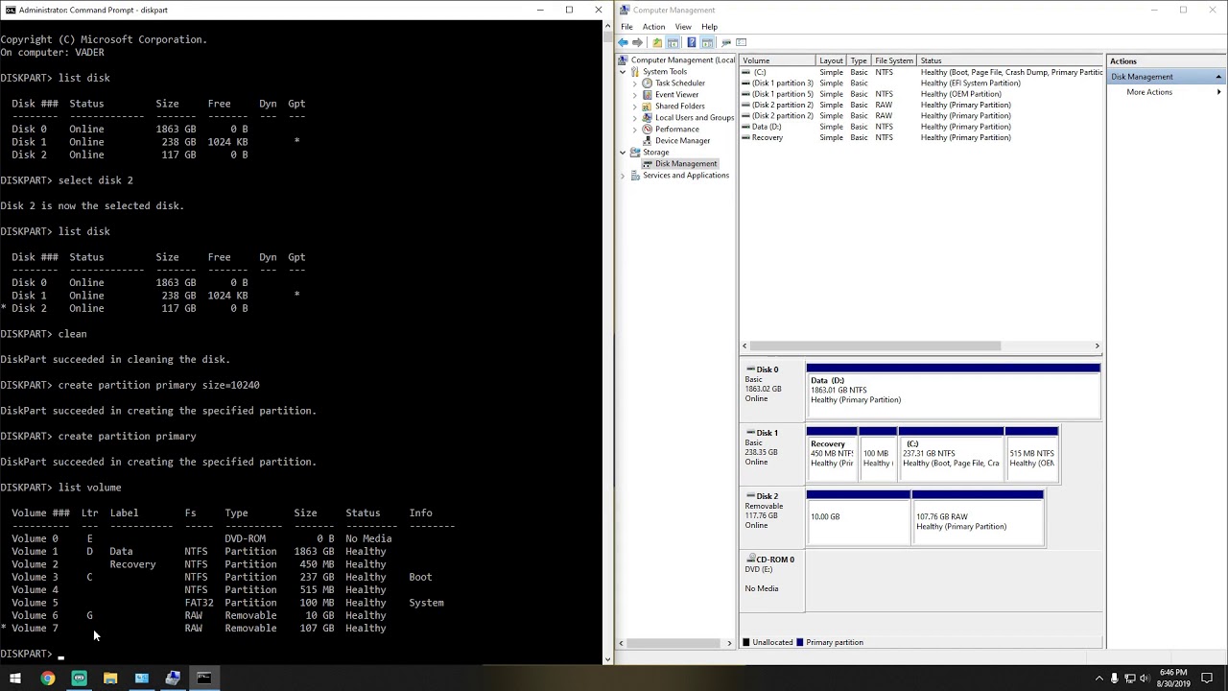1228x691 pixels.
Task: Select the 10.00 GB partition on Disk 2
Action: click(x=858, y=517)
